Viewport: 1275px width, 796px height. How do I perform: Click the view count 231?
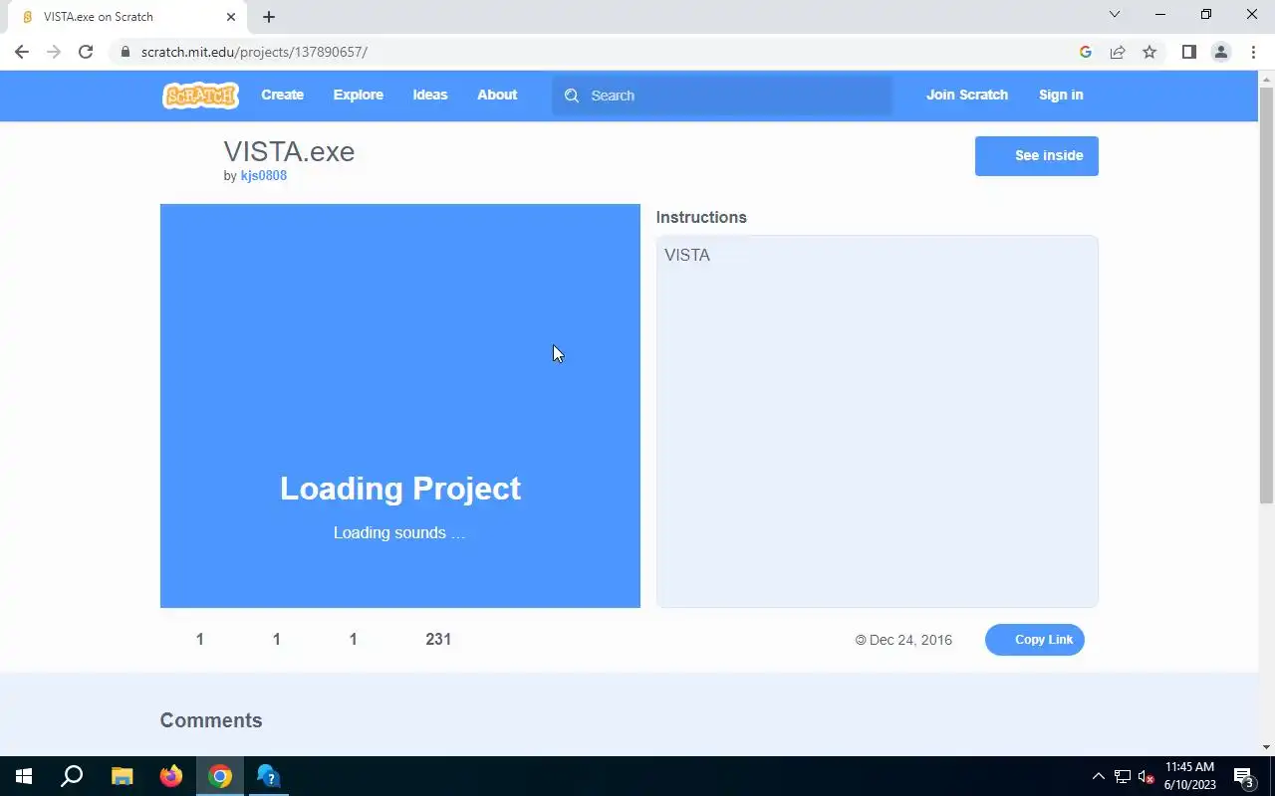point(438,640)
